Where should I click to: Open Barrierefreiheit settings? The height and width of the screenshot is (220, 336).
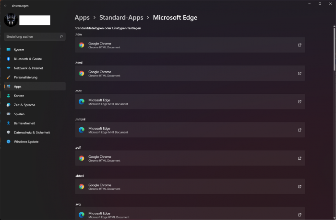35,123
